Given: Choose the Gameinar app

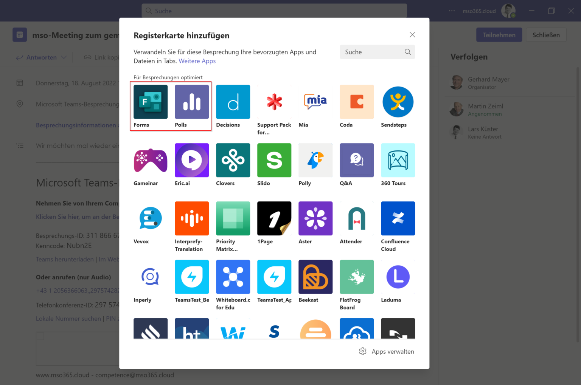Looking at the screenshot, I should (x=150, y=160).
